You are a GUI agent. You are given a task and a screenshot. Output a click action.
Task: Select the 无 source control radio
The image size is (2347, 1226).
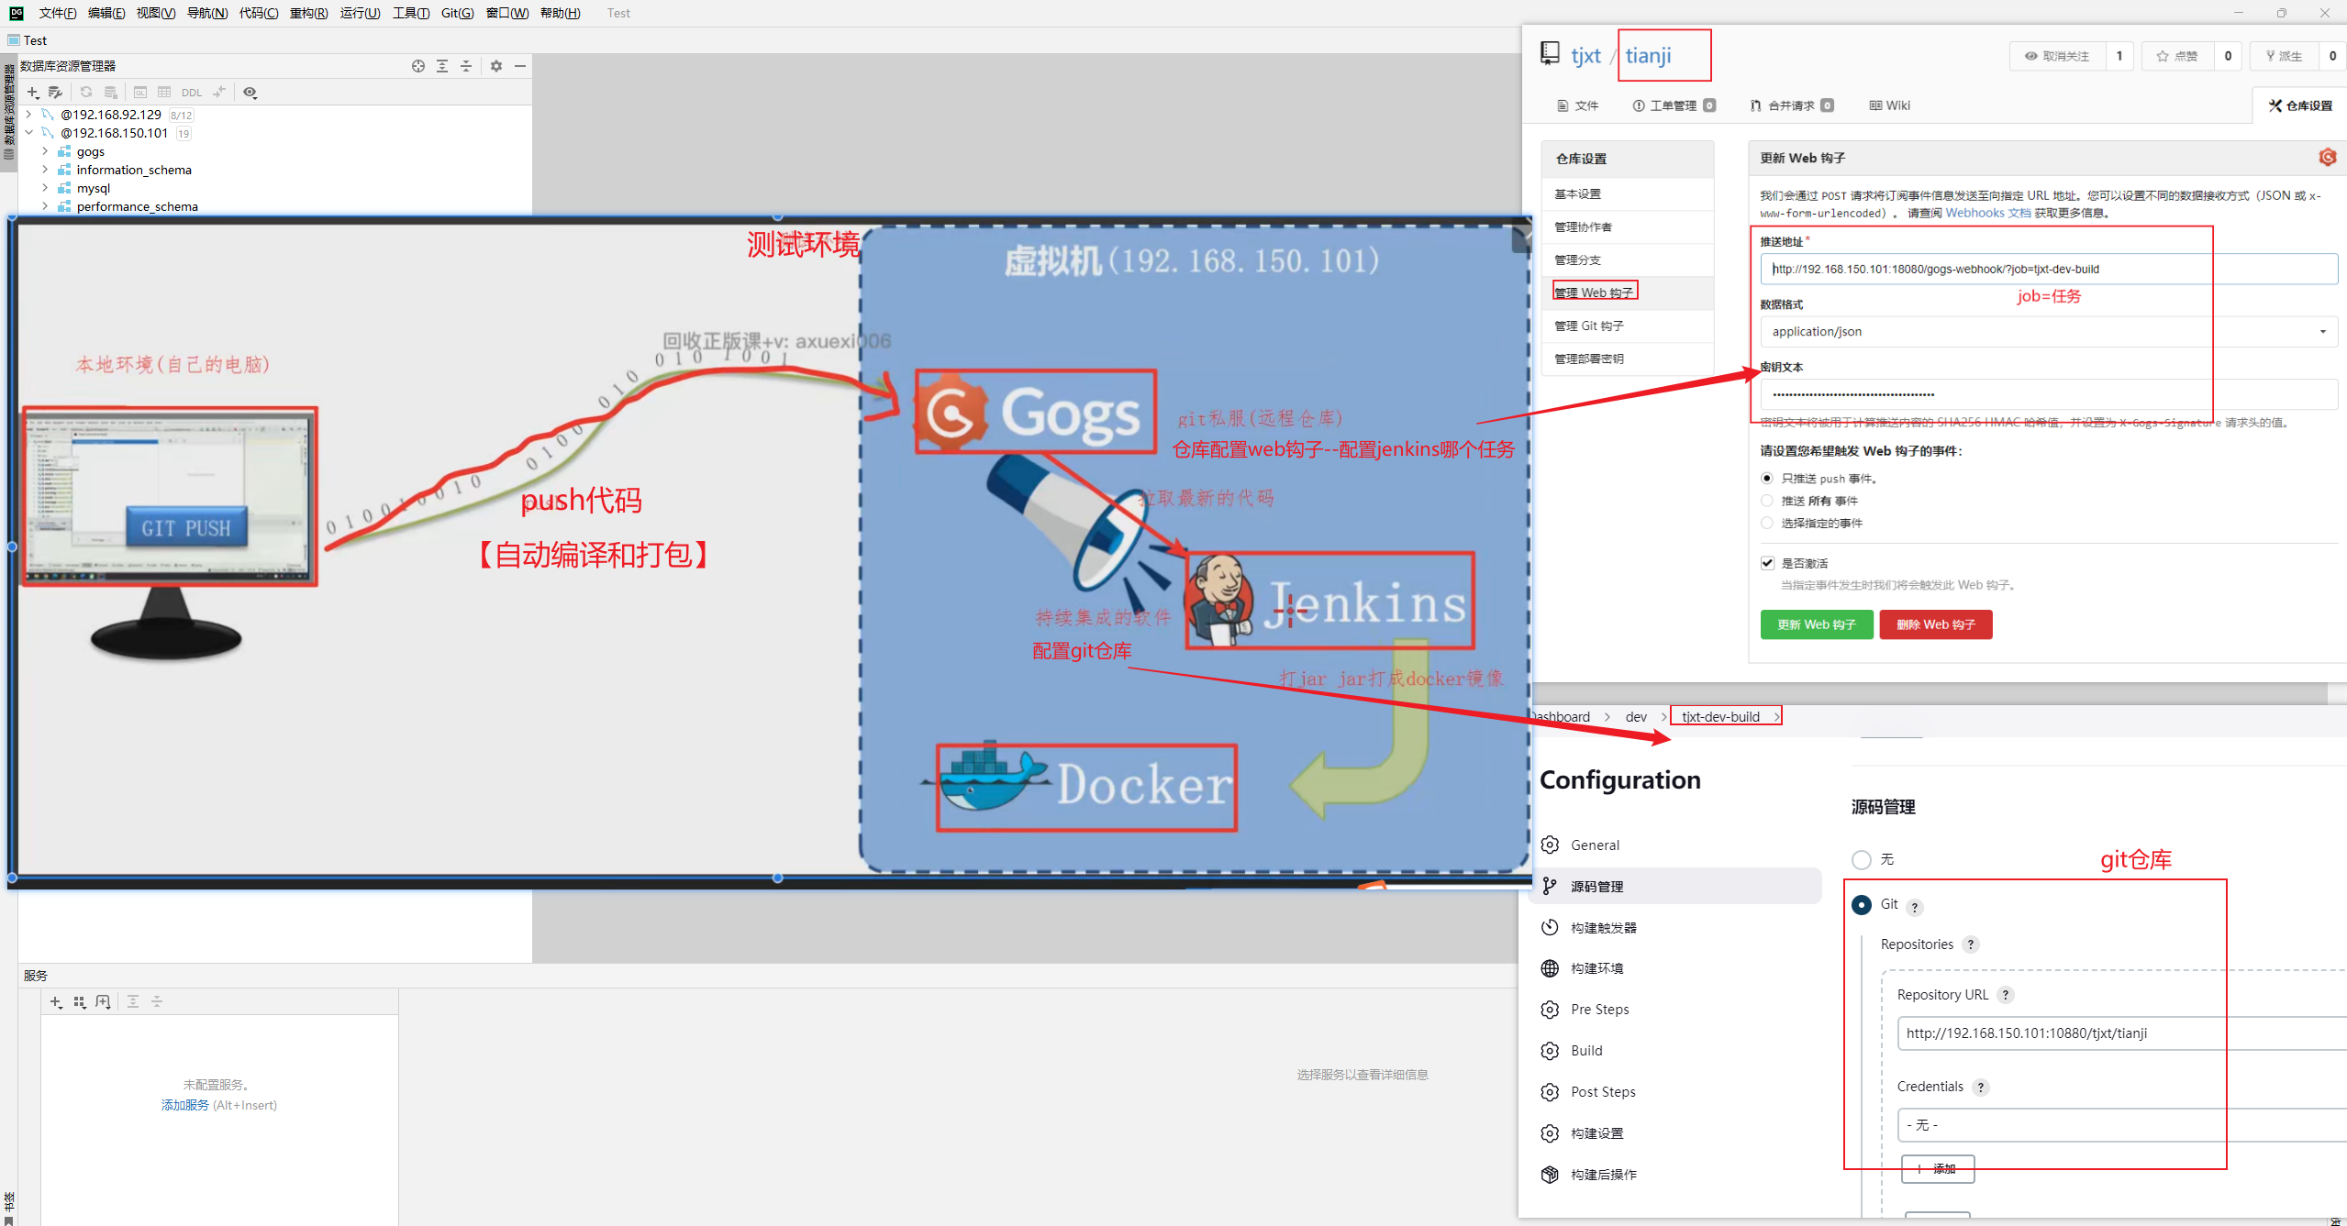pos(1861,860)
